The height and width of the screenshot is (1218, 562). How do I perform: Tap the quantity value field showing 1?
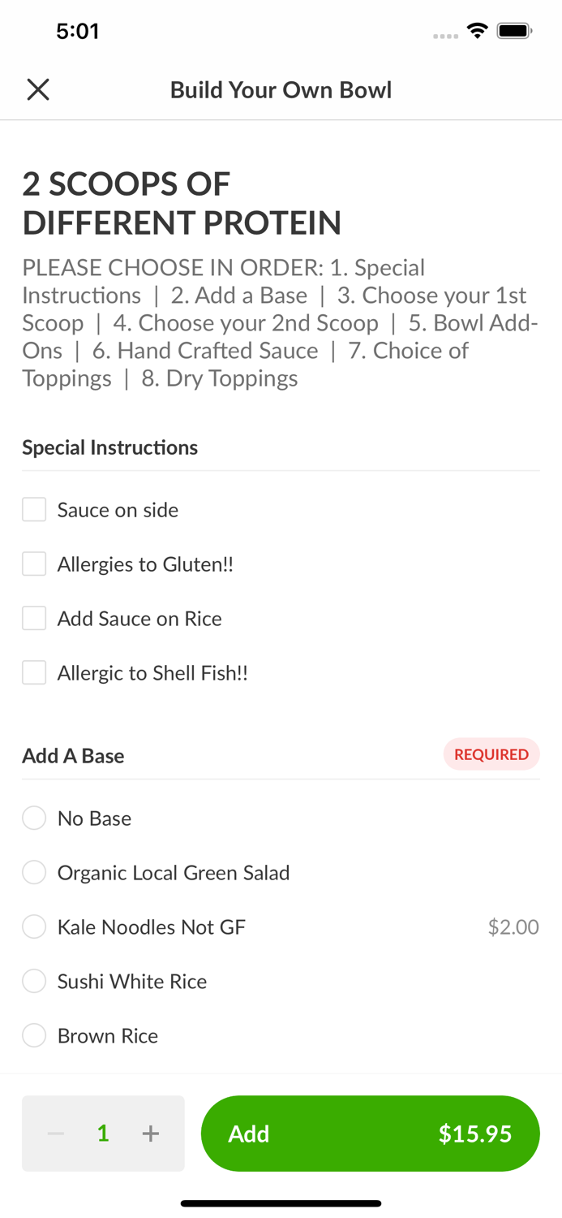(x=103, y=1133)
